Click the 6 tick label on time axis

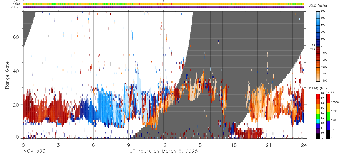click(93, 145)
